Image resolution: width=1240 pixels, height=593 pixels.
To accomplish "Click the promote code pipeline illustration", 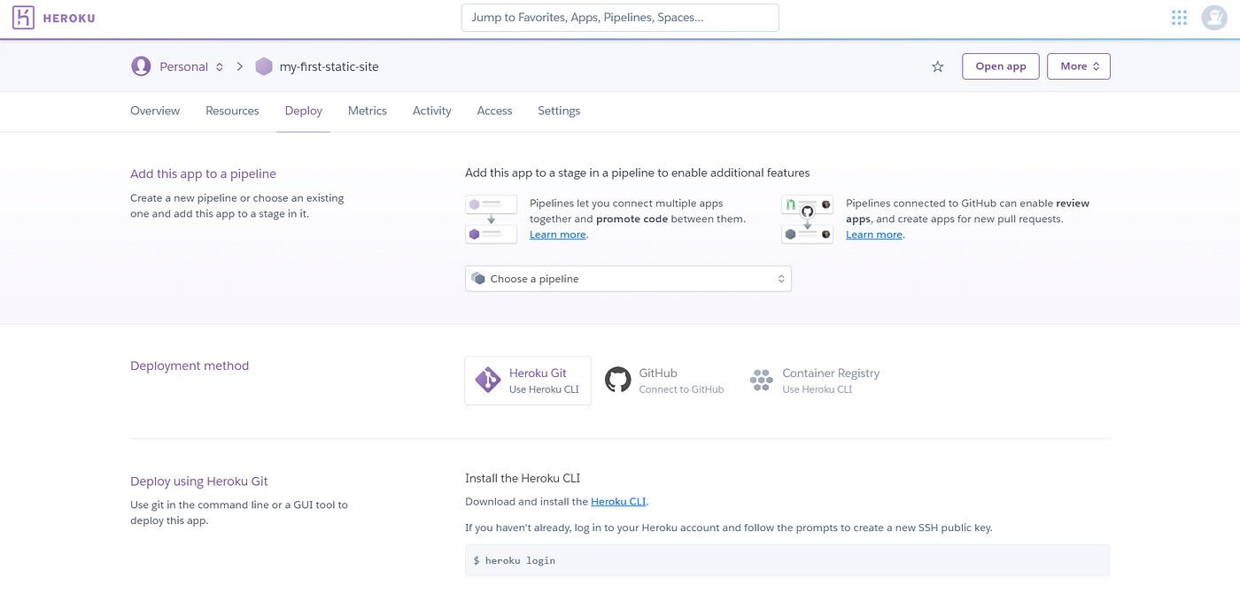I will point(491,219).
